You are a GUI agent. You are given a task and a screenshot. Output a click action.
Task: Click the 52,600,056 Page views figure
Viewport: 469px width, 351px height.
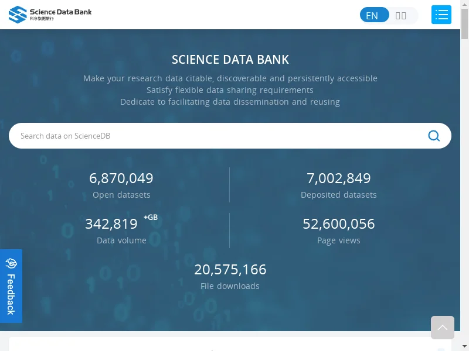coord(339,224)
